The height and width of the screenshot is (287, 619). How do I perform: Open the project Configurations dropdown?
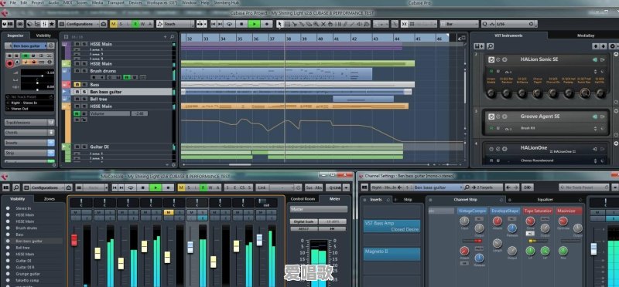(x=82, y=24)
